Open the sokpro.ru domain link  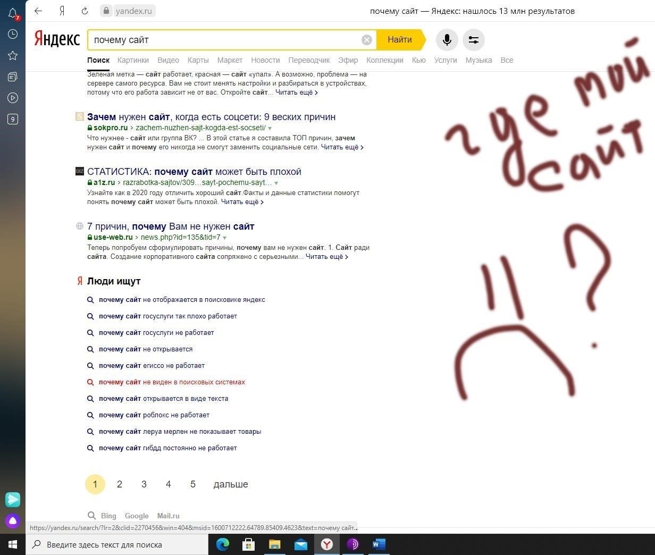point(111,128)
